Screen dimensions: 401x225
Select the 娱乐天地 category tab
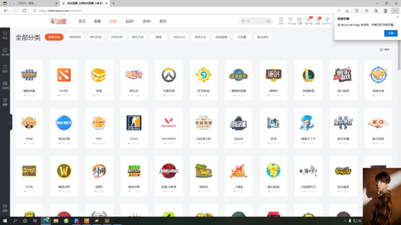(137, 37)
